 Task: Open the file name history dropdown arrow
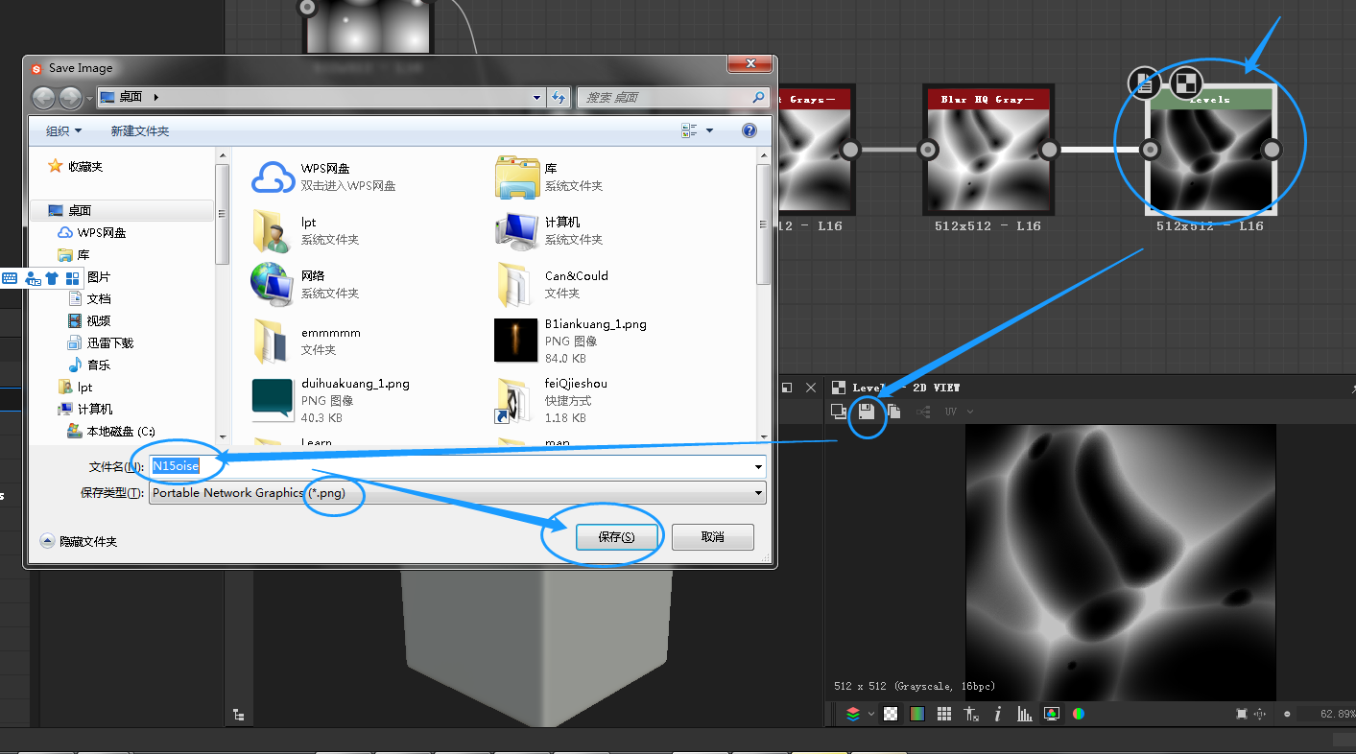[x=759, y=466]
